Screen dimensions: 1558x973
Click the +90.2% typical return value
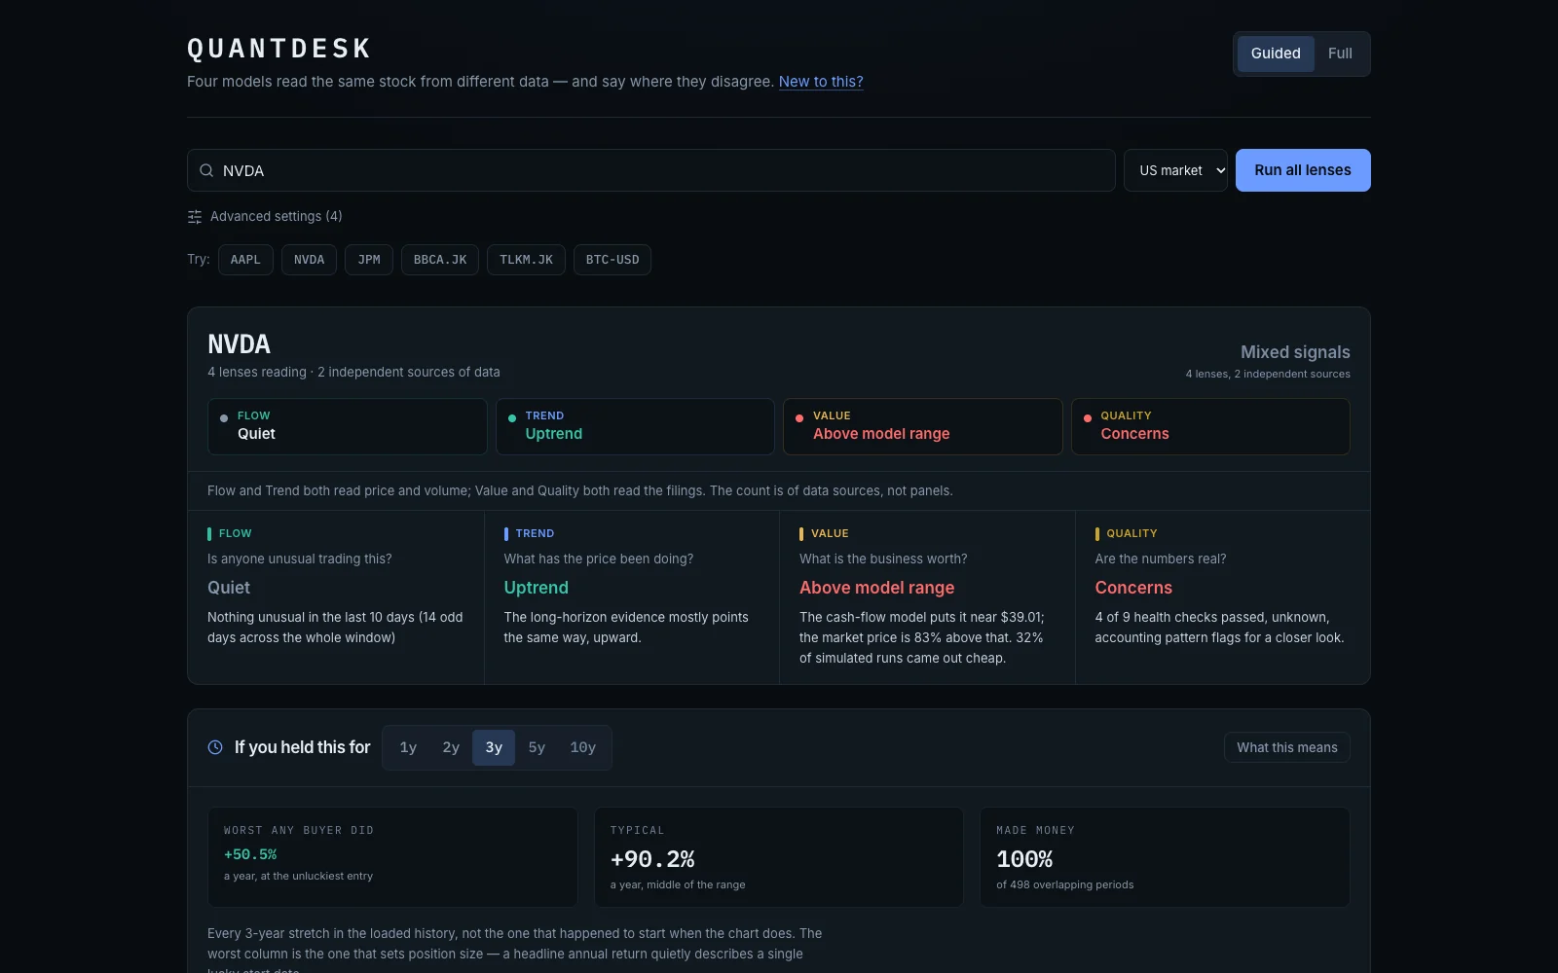tap(652, 859)
